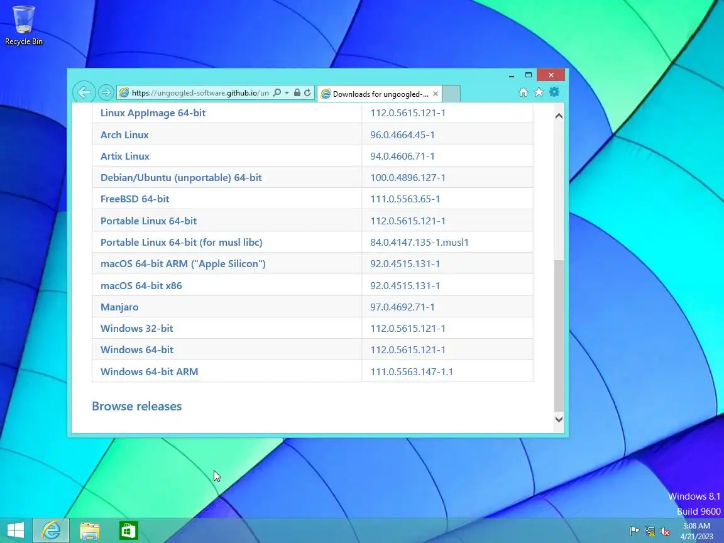Go back with the browser back arrow
Screen dimensions: 724x543
click(84, 92)
